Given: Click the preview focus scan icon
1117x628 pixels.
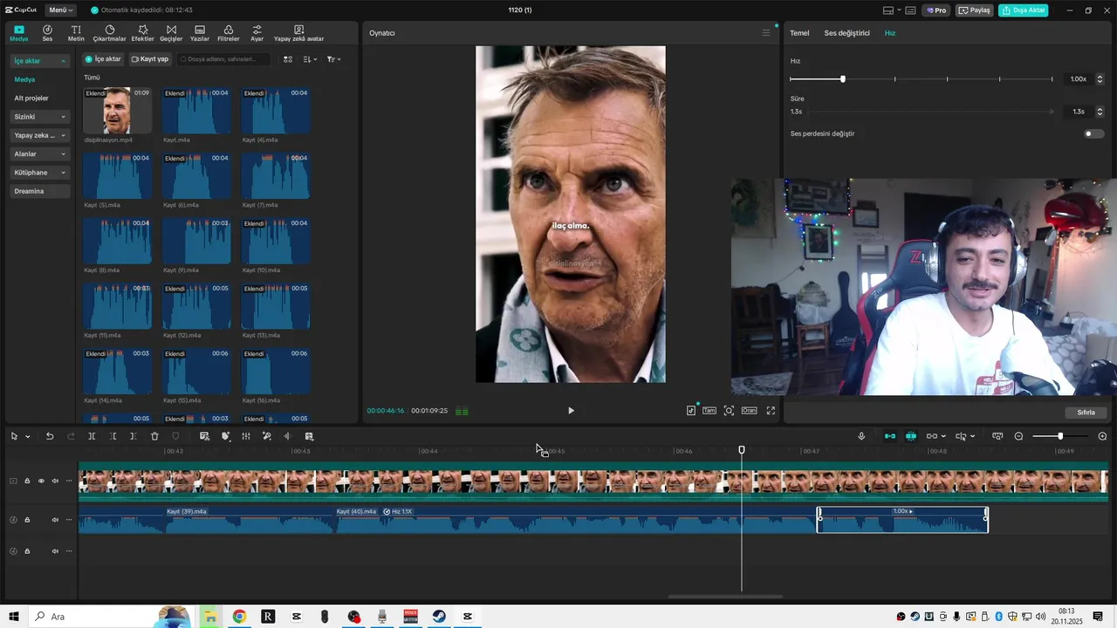Looking at the screenshot, I should [729, 411].
